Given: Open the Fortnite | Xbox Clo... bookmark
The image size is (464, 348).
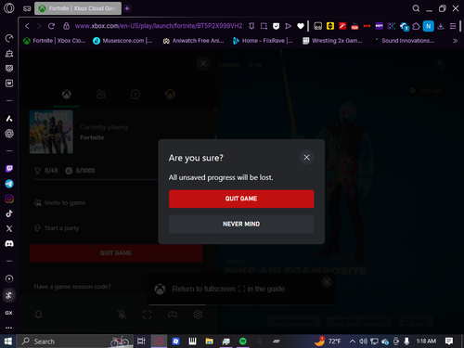Looking at the screenshot, I should (55, 41).
